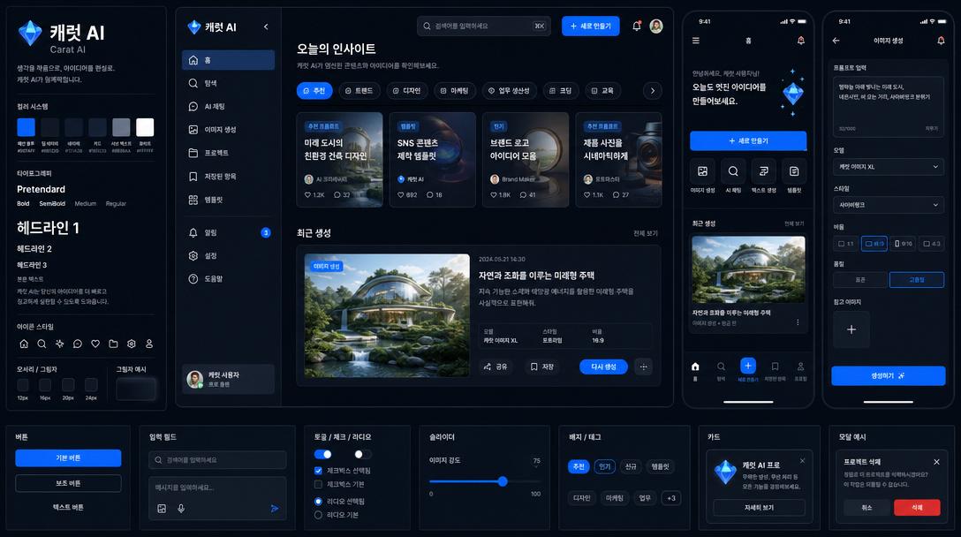
Task: Tap 생성하기 button on mobile image screen
Action: click(x=888, y=375)
